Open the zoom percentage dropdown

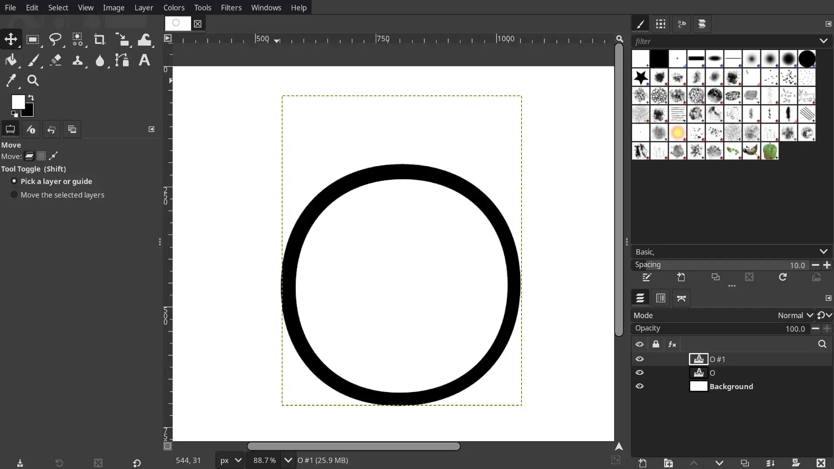pos(288,460)
